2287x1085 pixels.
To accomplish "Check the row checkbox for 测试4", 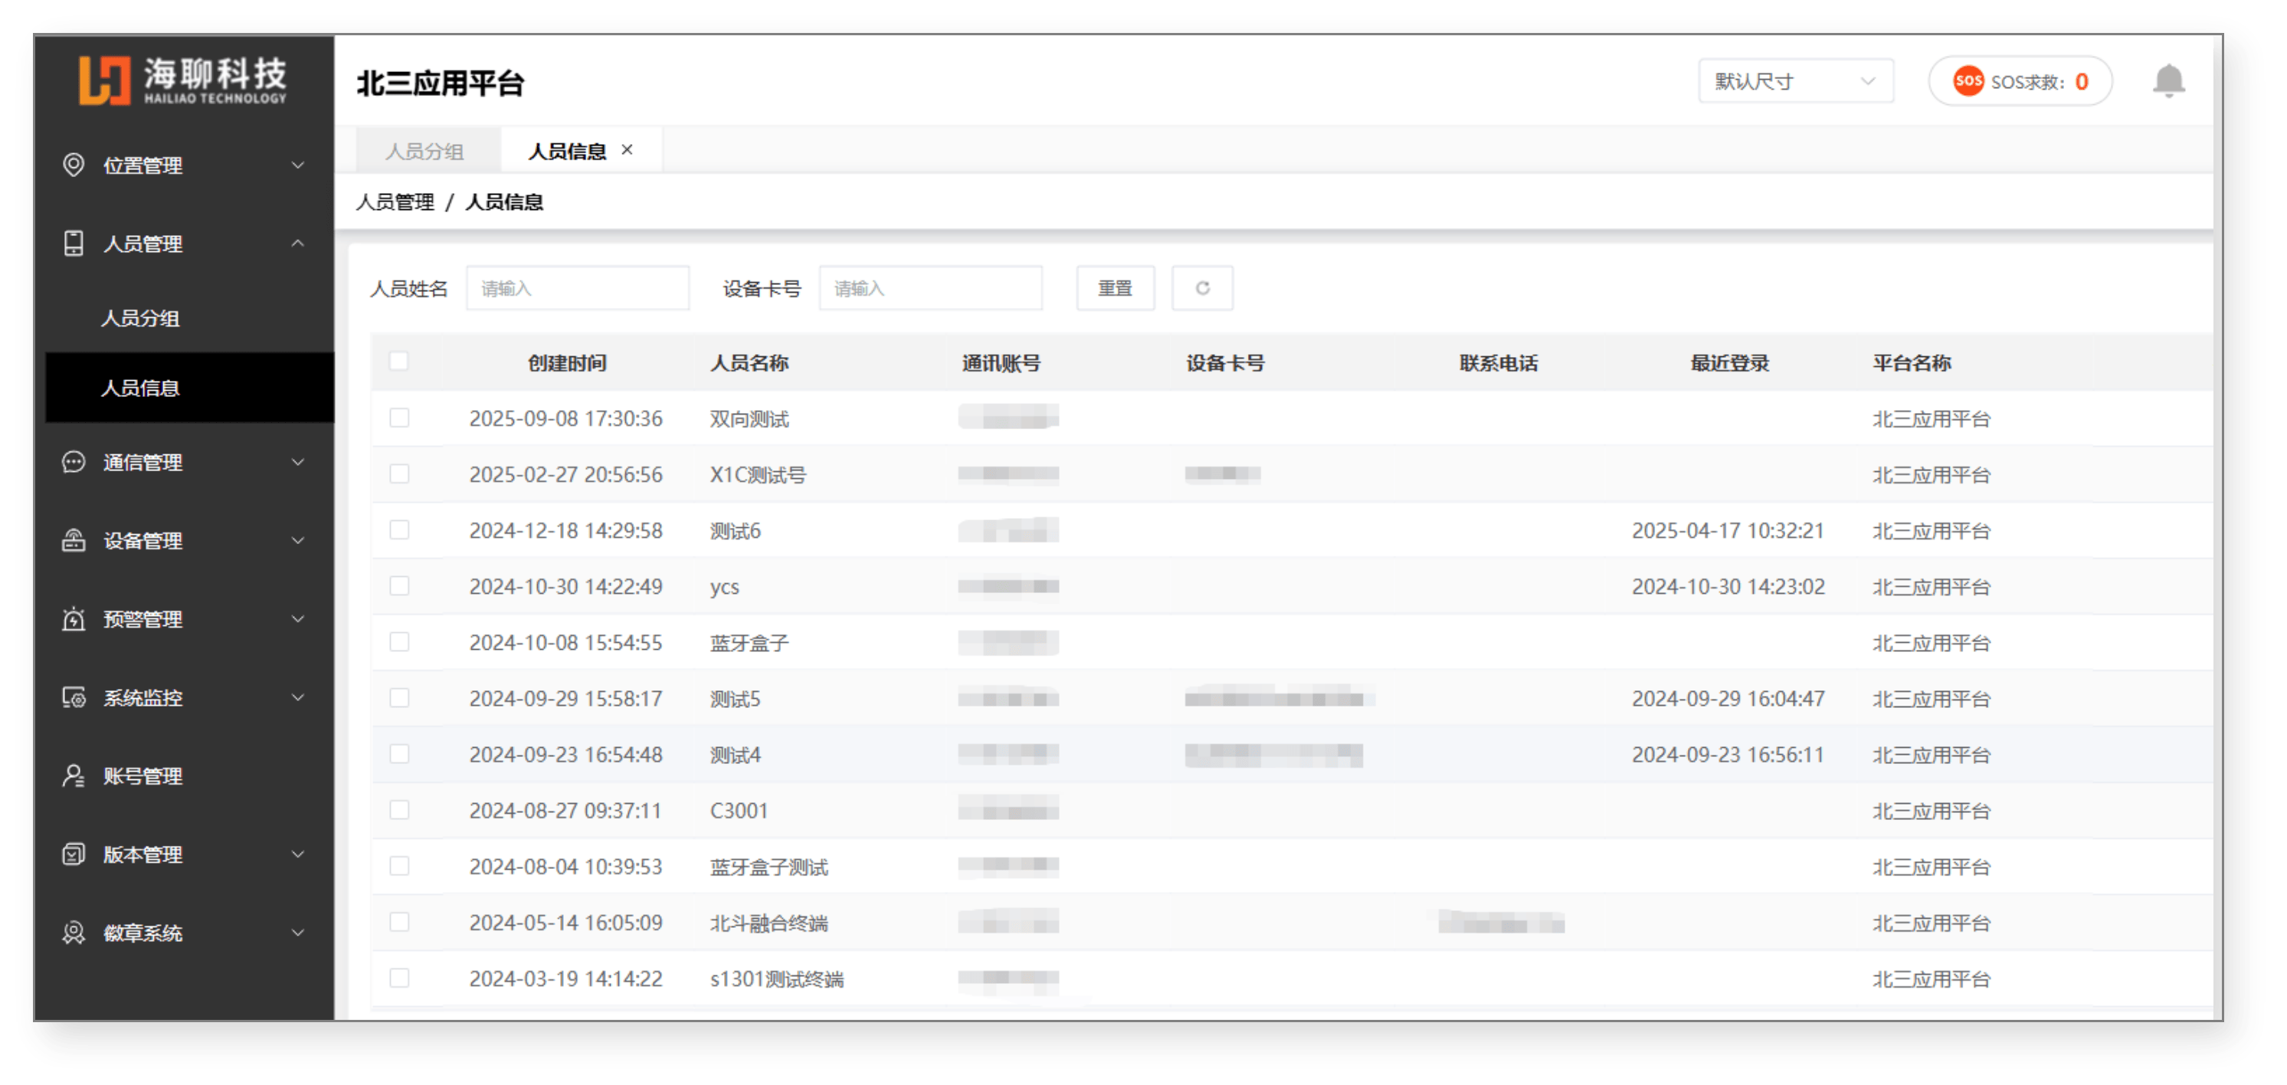I will (x=399, y=754).
